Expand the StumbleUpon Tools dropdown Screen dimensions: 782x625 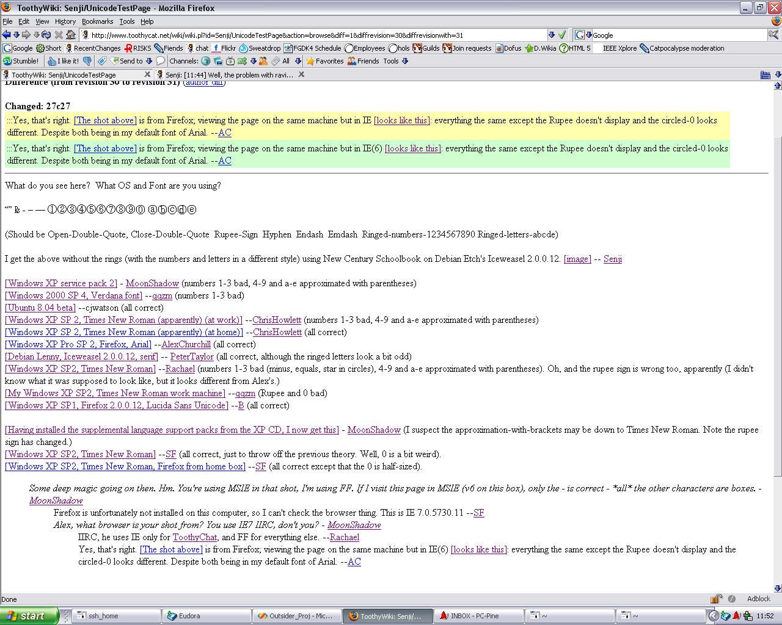(396, 61)
